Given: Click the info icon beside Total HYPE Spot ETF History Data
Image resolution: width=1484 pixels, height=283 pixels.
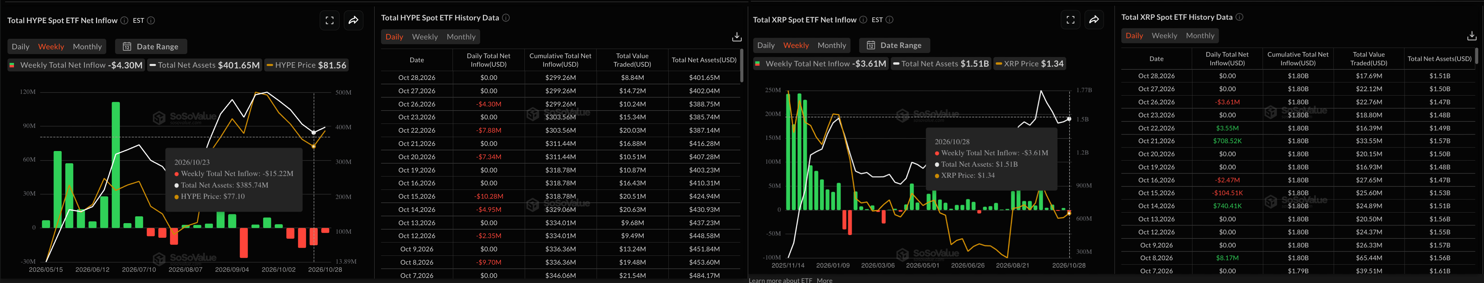Looking at the screenshot, I should 506,18.
